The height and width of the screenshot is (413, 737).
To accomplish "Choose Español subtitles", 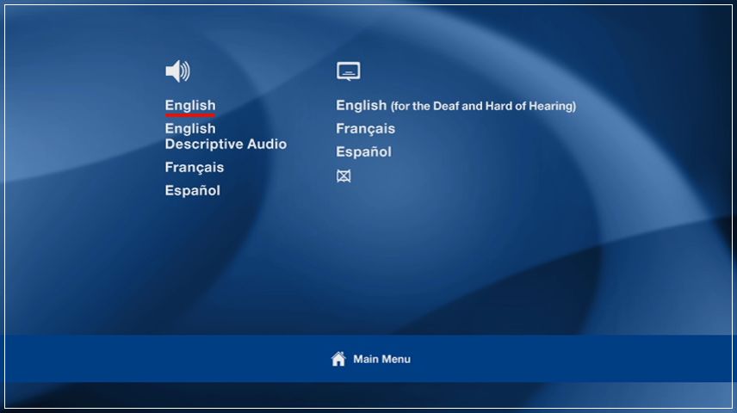I will pyautogui.click(x=364, y=151).
